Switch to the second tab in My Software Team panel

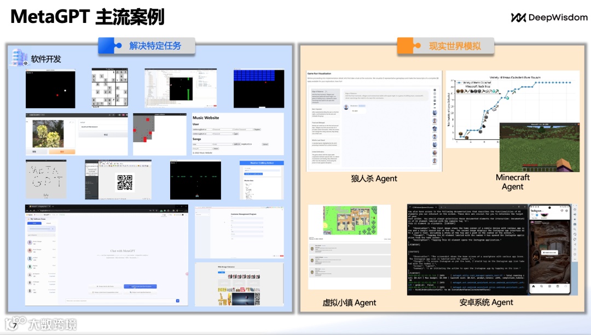pyautogui.click(x=48, y=223)
